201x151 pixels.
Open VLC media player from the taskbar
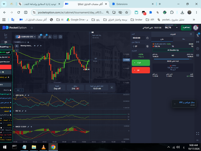tap(43, 147)
